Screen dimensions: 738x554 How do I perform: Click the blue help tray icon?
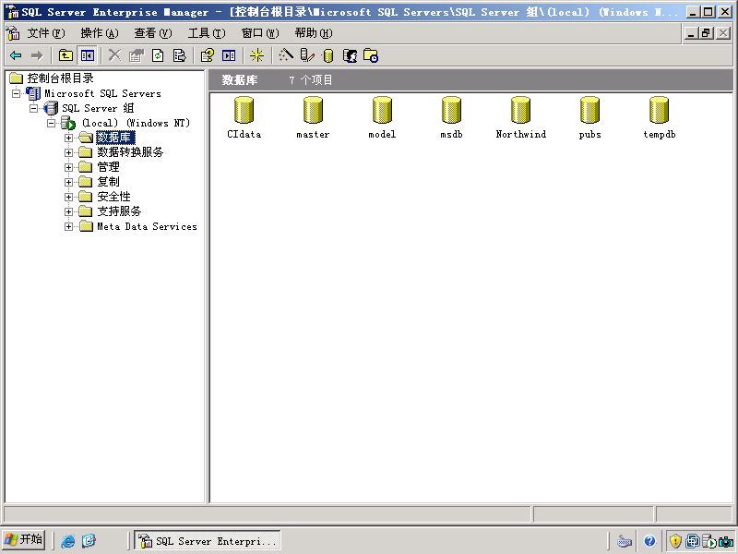coord(650,541)
